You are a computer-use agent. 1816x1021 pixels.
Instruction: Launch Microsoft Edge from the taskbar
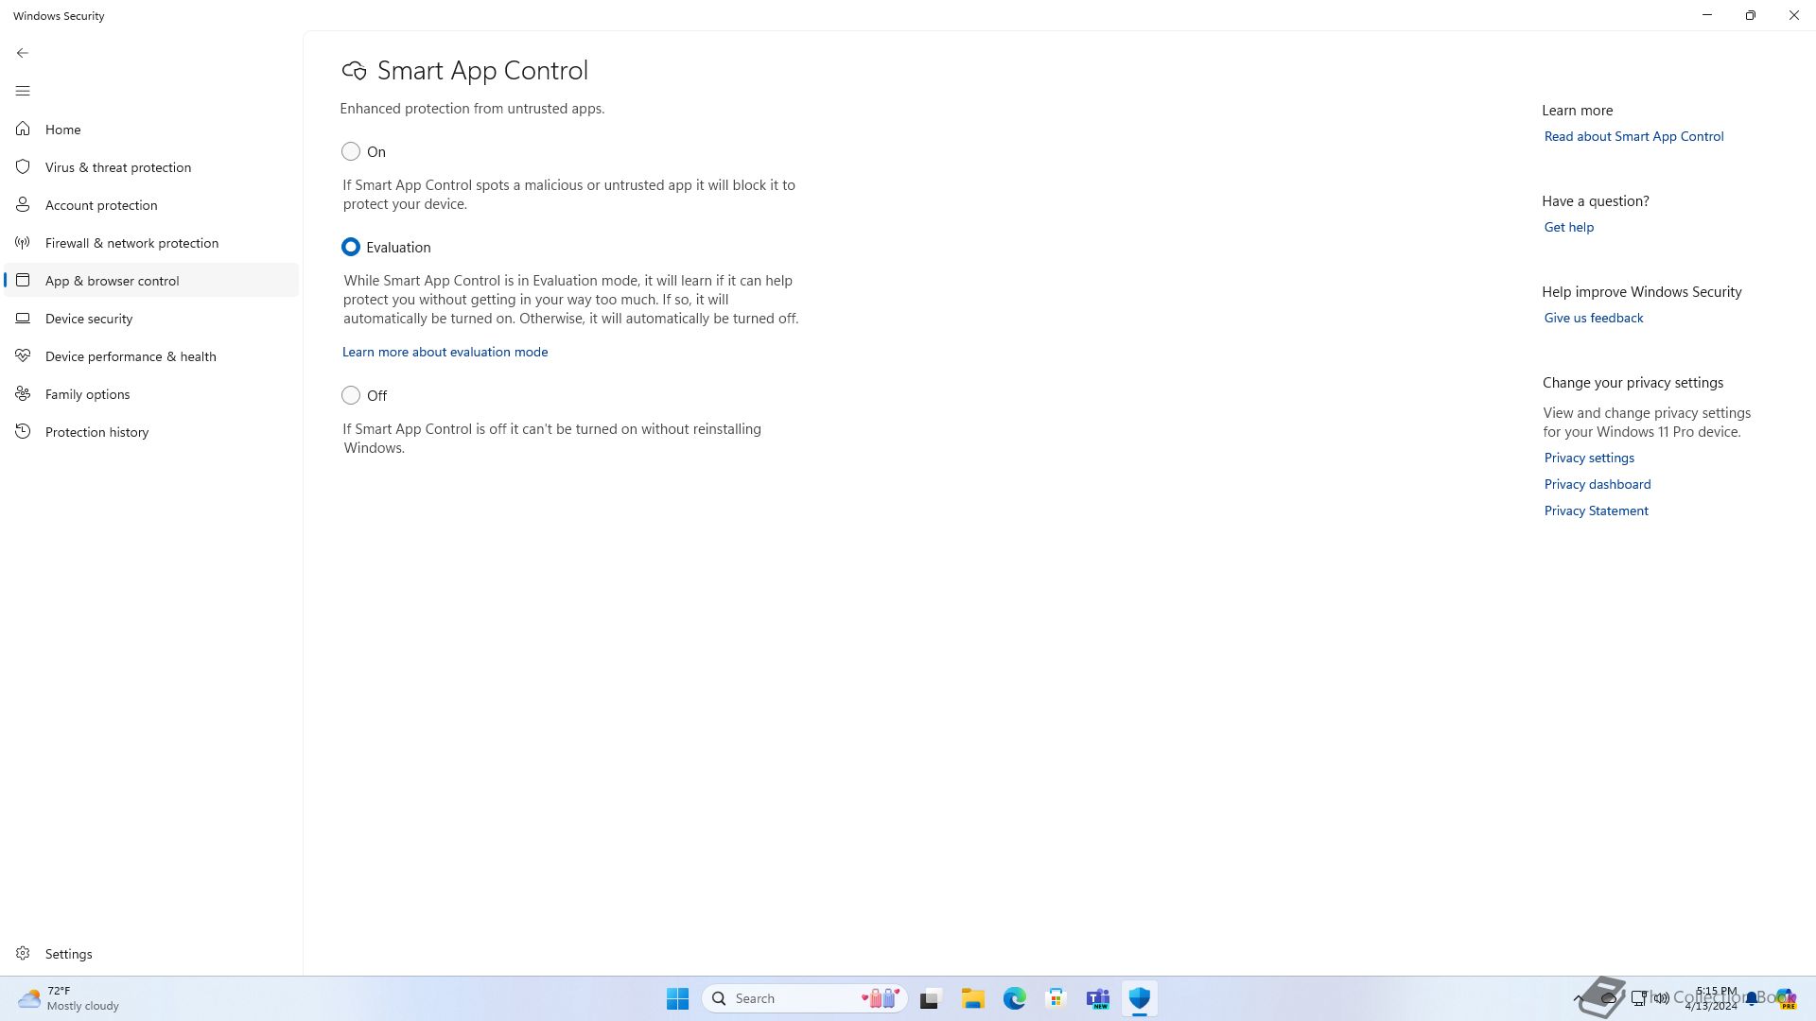(1014, 998)
